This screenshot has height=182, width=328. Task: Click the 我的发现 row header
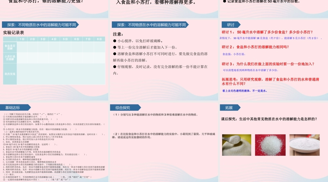10,74
